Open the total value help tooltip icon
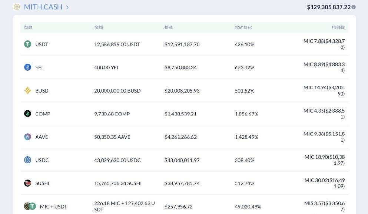Screen dimensions: 368x214 (x=354, y=7)
